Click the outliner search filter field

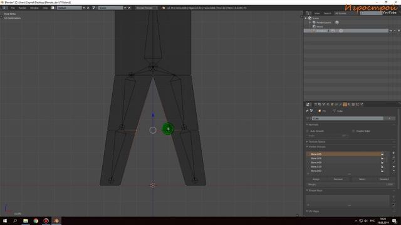371,13
